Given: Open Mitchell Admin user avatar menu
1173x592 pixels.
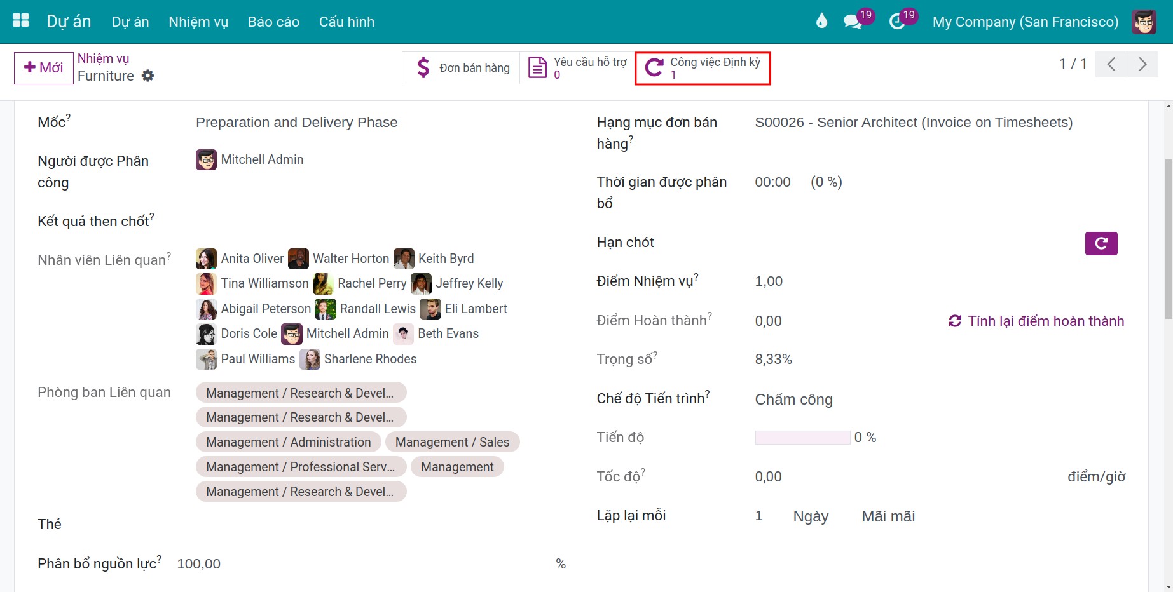Looking at the screenshot, I should [1144, 22].
